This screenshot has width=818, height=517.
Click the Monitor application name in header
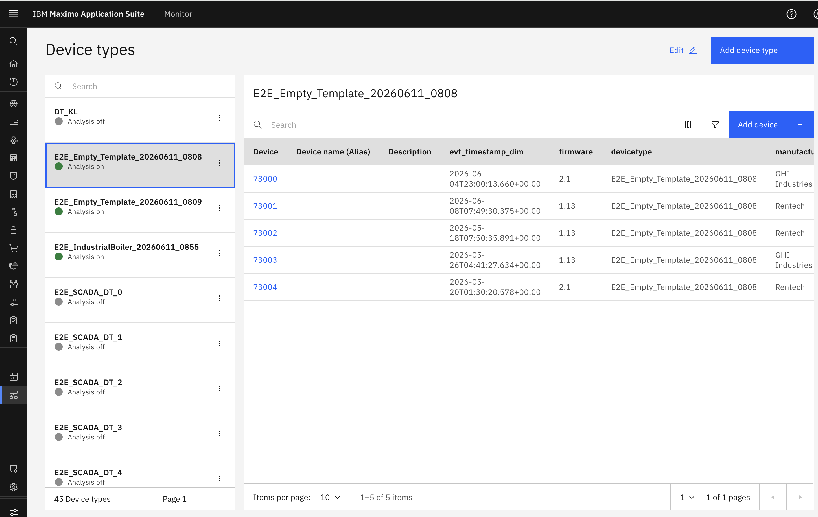point(178,14)
